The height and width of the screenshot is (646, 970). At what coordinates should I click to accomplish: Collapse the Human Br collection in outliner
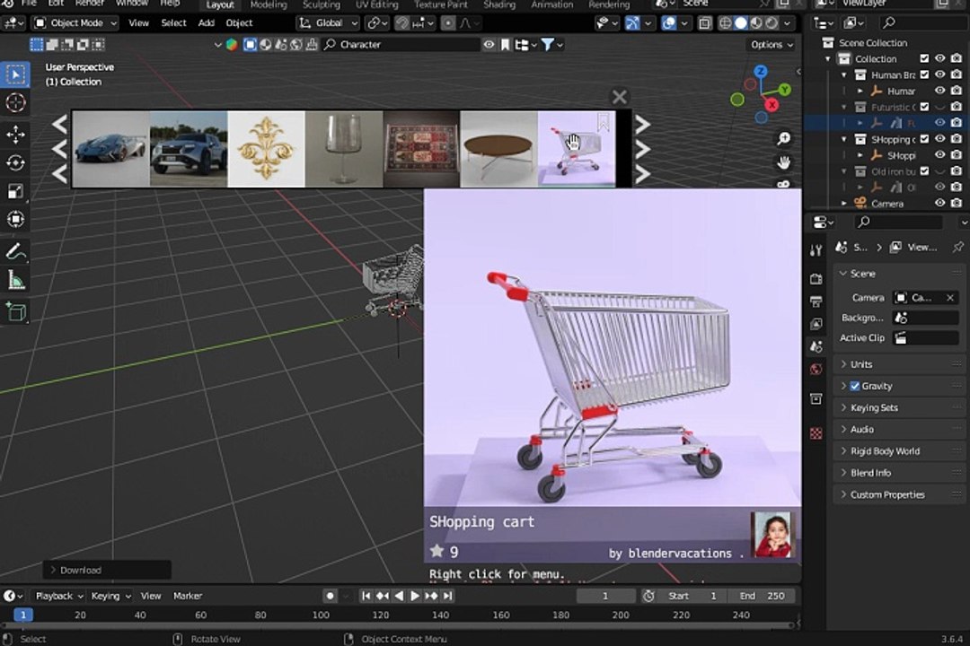(844, 74)
